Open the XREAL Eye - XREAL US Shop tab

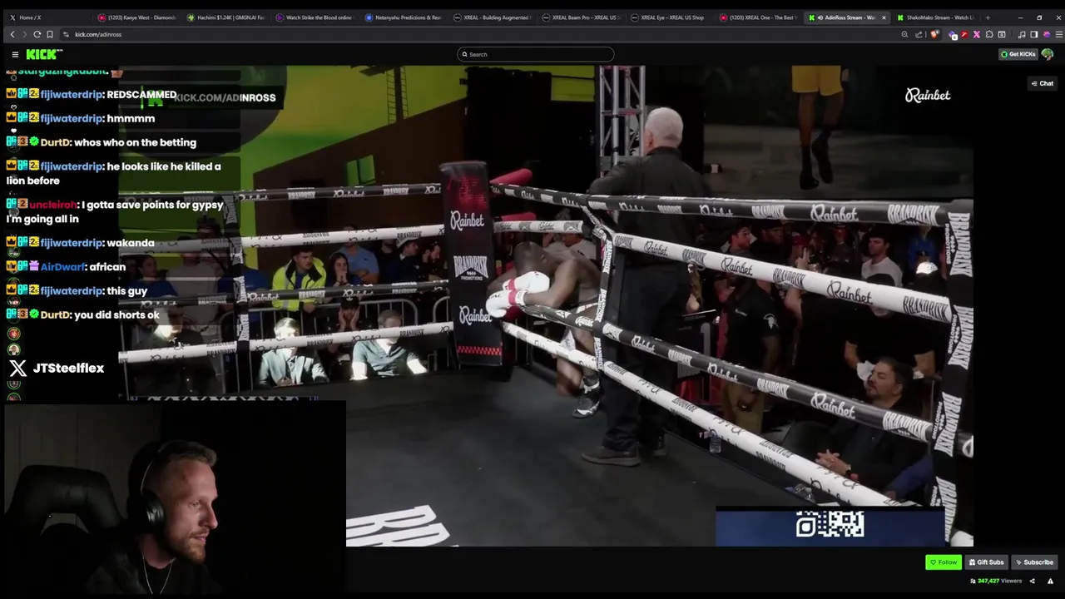671,17
